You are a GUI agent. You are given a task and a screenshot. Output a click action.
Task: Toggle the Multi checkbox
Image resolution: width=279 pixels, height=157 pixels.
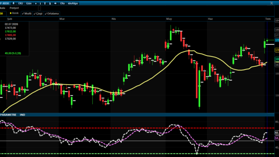pyautogui.click(x=27, y=14)
